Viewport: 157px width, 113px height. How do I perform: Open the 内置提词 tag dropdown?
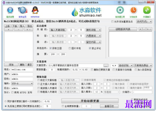pyautogui.click(x=93, y=36)
